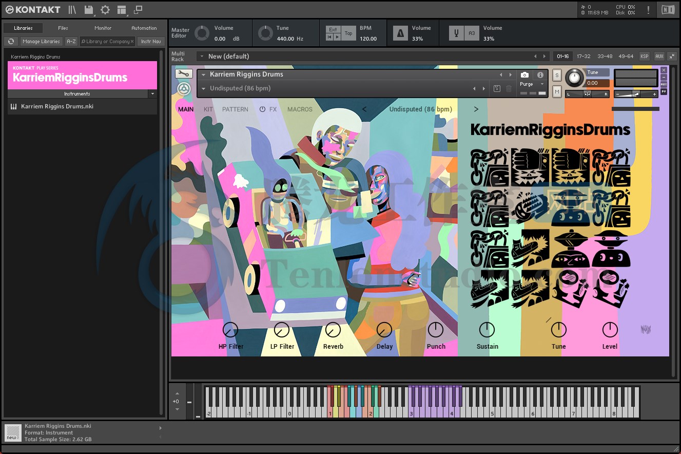Screen dimensions: 681x454
Task: Switch to the Monitor tab
Action: (x=103, y=28)
